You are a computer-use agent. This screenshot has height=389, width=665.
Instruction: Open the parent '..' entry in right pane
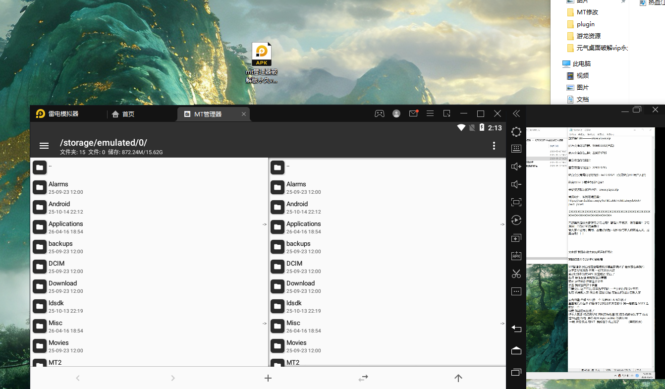click(x=387, y=167)
